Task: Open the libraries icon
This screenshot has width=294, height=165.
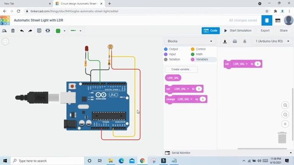Action: 235,41
